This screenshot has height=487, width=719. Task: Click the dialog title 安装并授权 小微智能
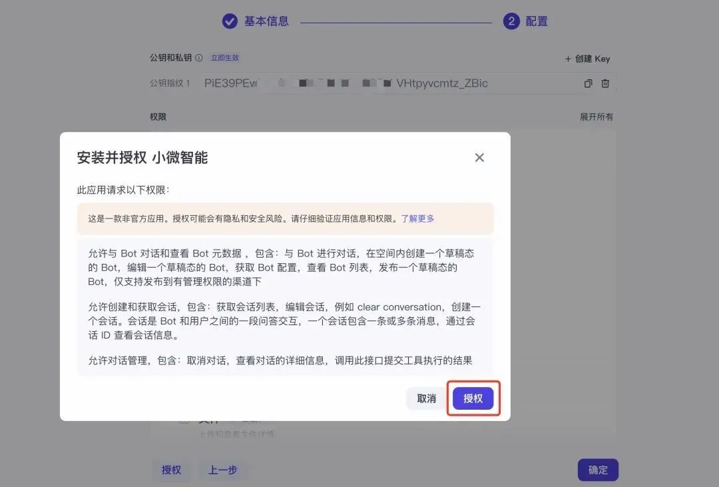click(x=142, y=157)
